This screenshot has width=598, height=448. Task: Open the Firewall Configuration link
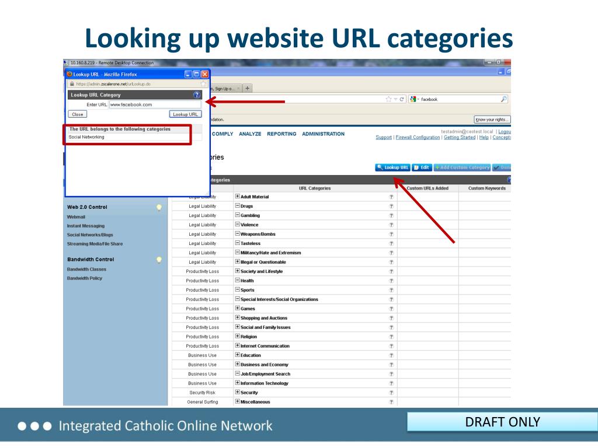tap(418, 138)
